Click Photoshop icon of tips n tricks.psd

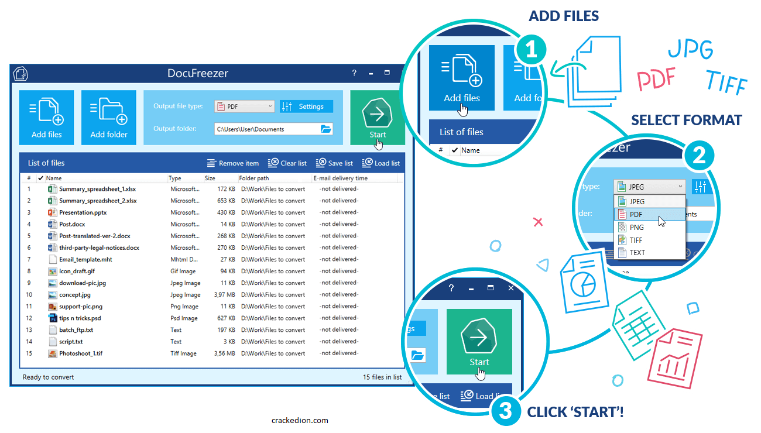pyautogui.click(x=53, y=318)
